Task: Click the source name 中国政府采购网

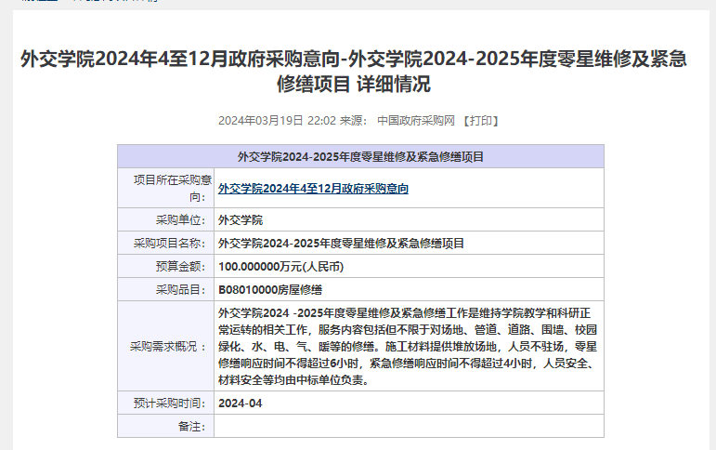Action: (x=416, y=121)
